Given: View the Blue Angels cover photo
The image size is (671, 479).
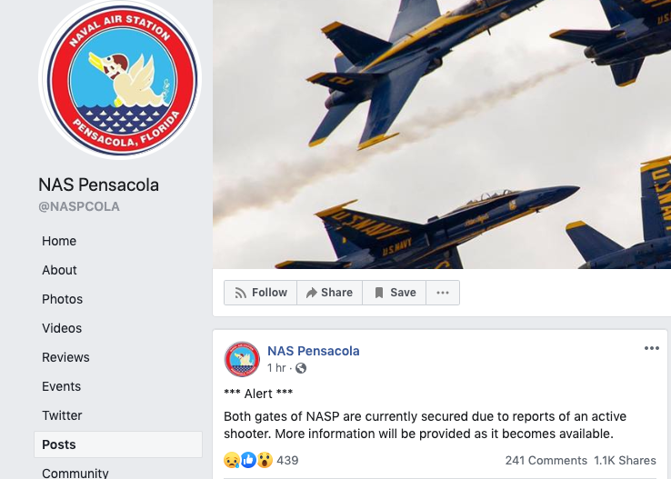Looking at the screenshot, I should click(442, 135).
